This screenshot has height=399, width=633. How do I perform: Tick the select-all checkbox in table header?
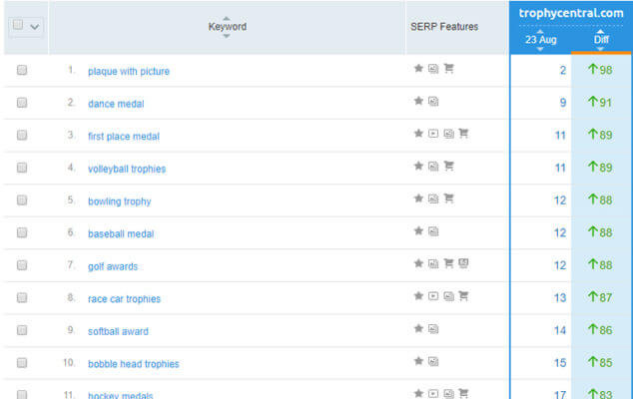pyautogui.click(x=18, y=25)
